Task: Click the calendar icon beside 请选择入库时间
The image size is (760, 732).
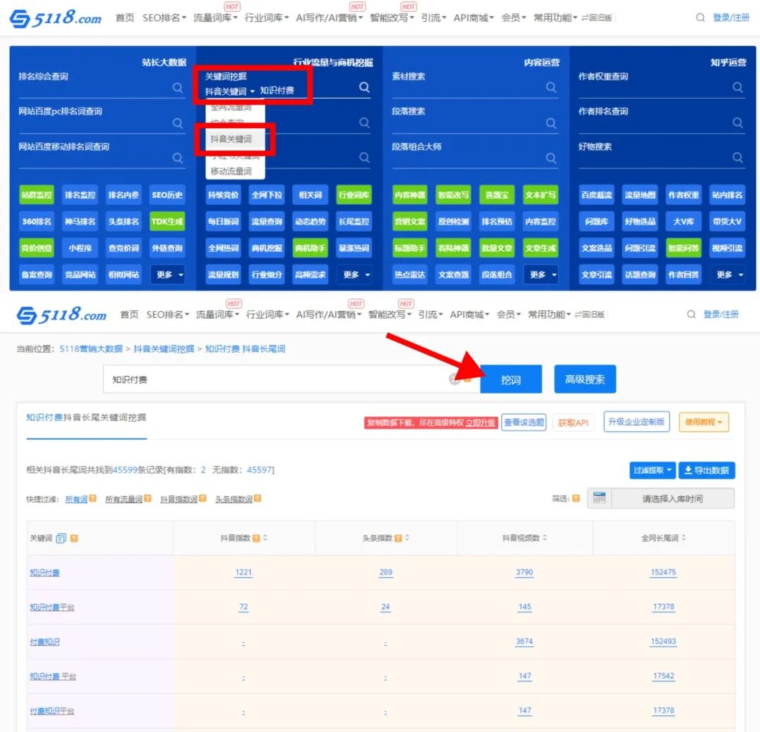Action: pos(600,498)
